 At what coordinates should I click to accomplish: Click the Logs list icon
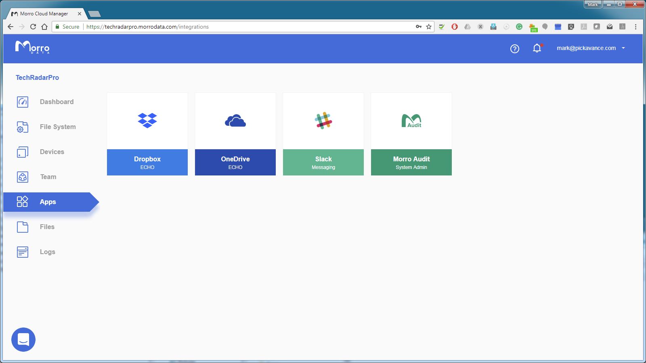pos(23,252)
